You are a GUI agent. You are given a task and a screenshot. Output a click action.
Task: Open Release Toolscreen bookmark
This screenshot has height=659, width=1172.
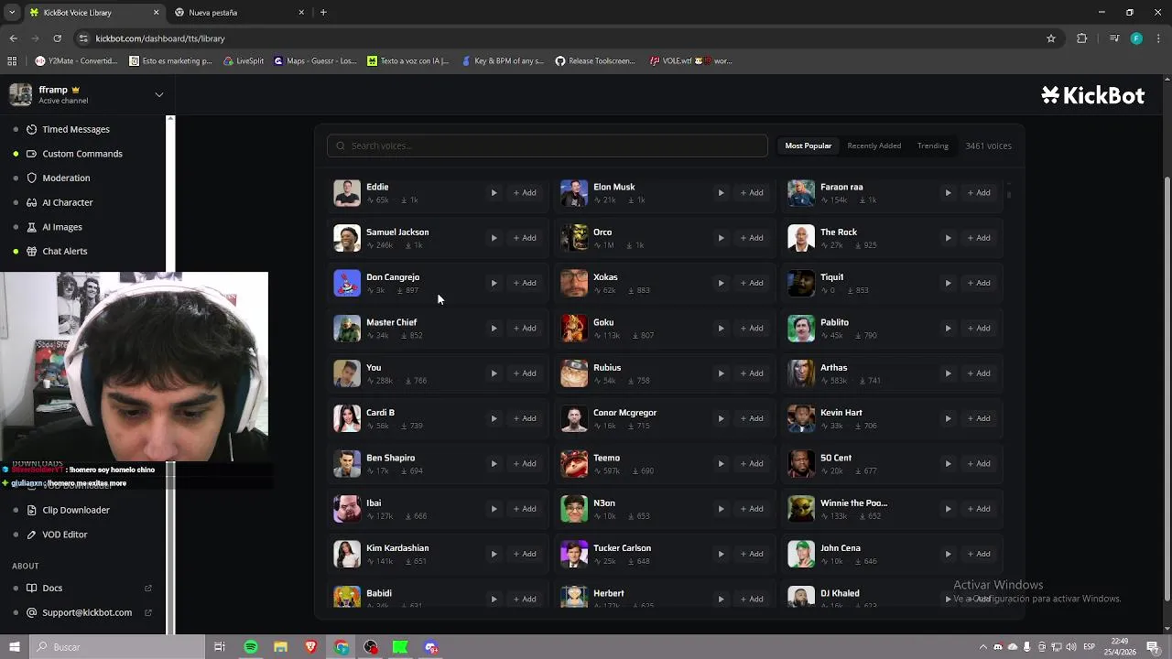click(x=594, y=61)
